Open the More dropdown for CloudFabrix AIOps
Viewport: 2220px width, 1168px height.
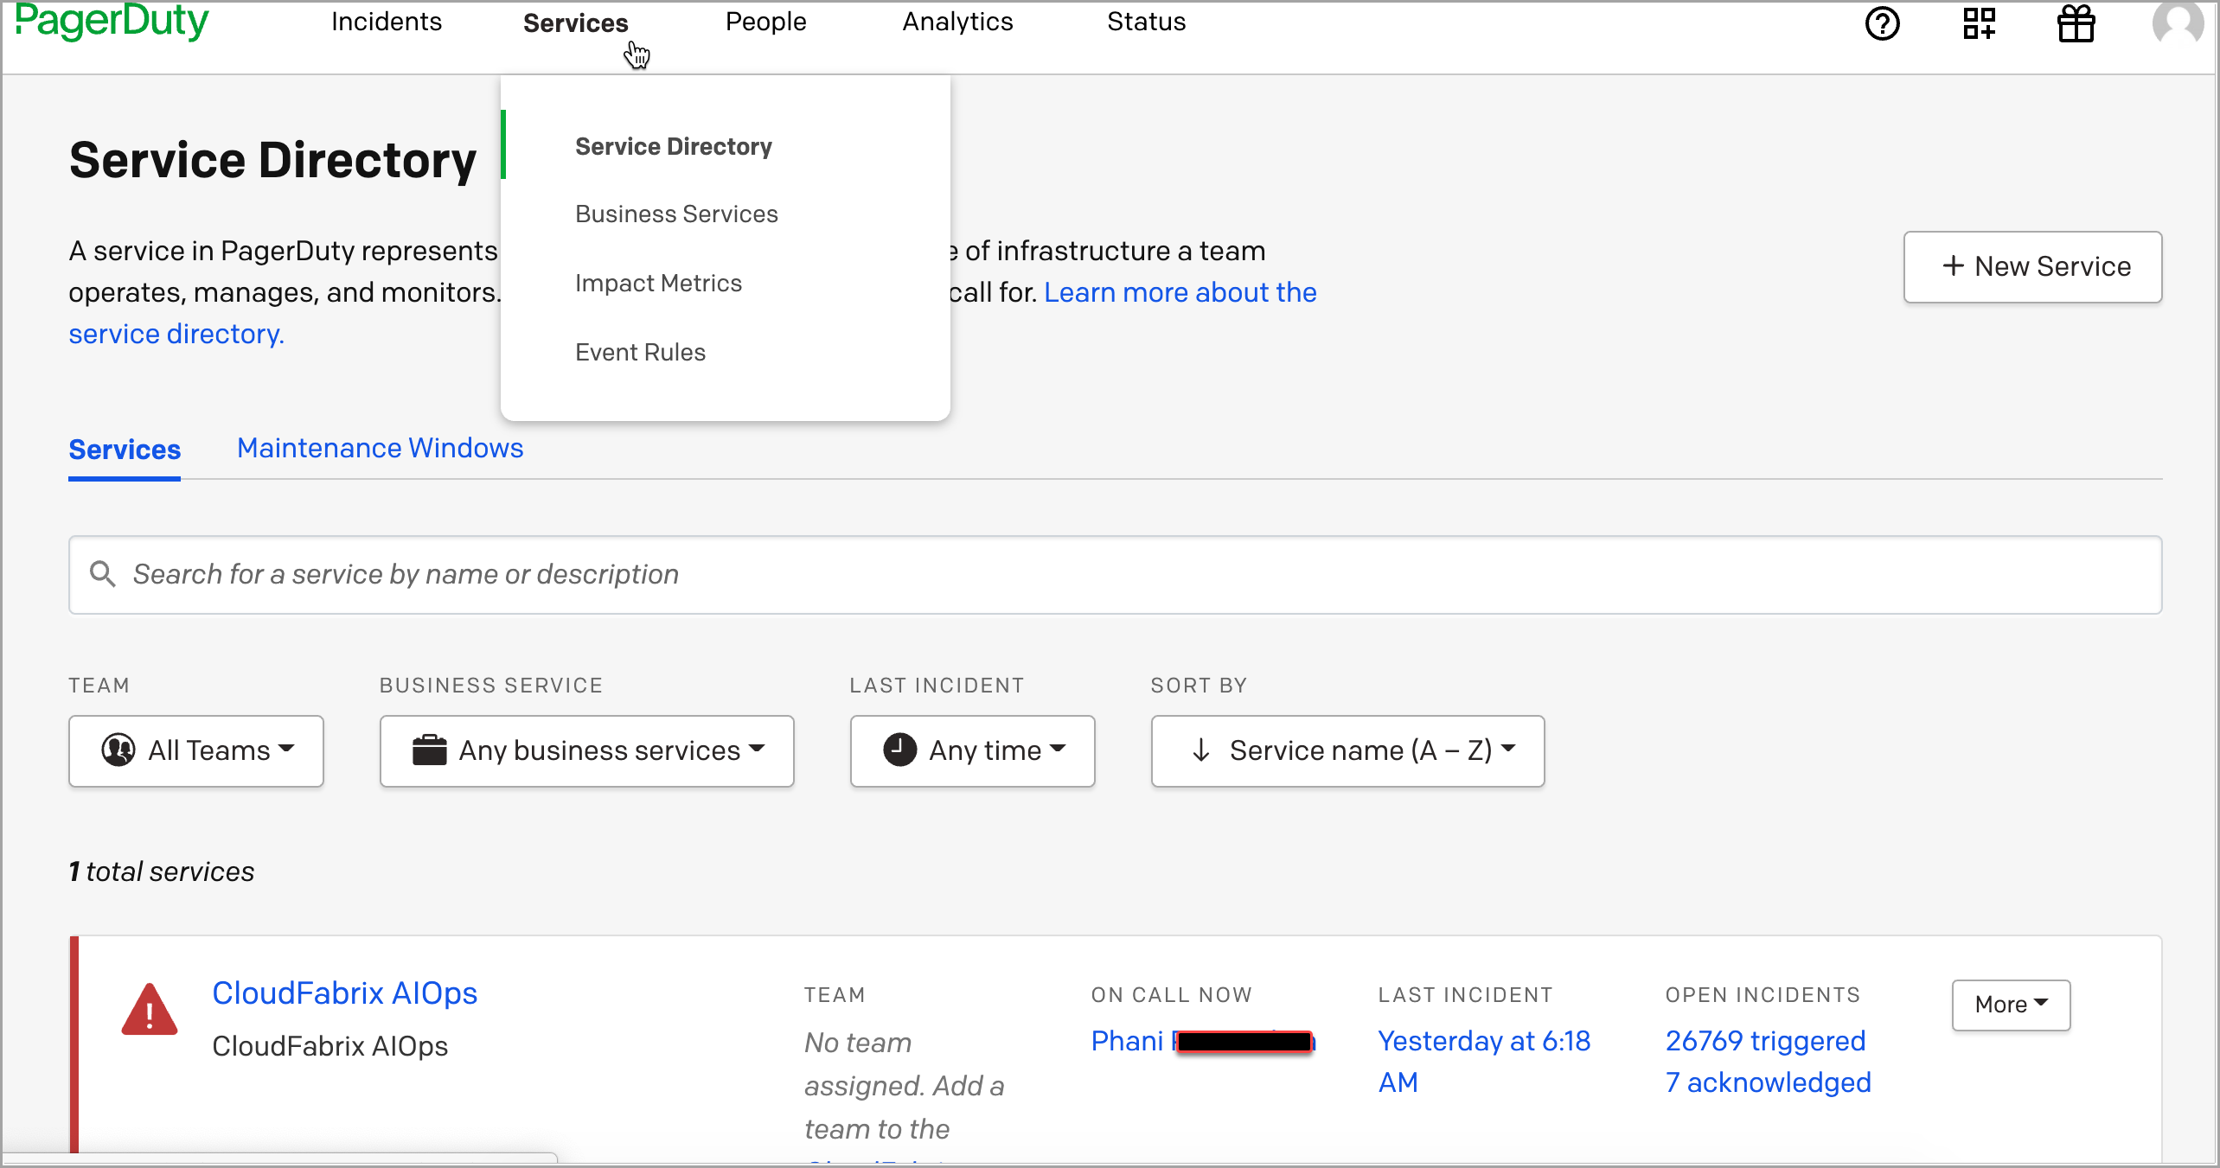(x=2011, y=1005)
